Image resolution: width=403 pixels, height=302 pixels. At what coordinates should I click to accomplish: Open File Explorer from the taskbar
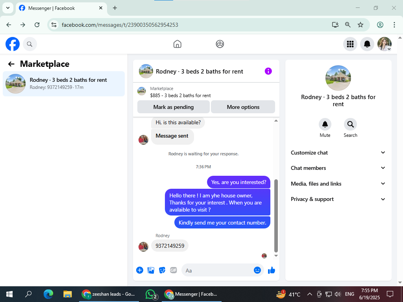[x=68, y=294]
